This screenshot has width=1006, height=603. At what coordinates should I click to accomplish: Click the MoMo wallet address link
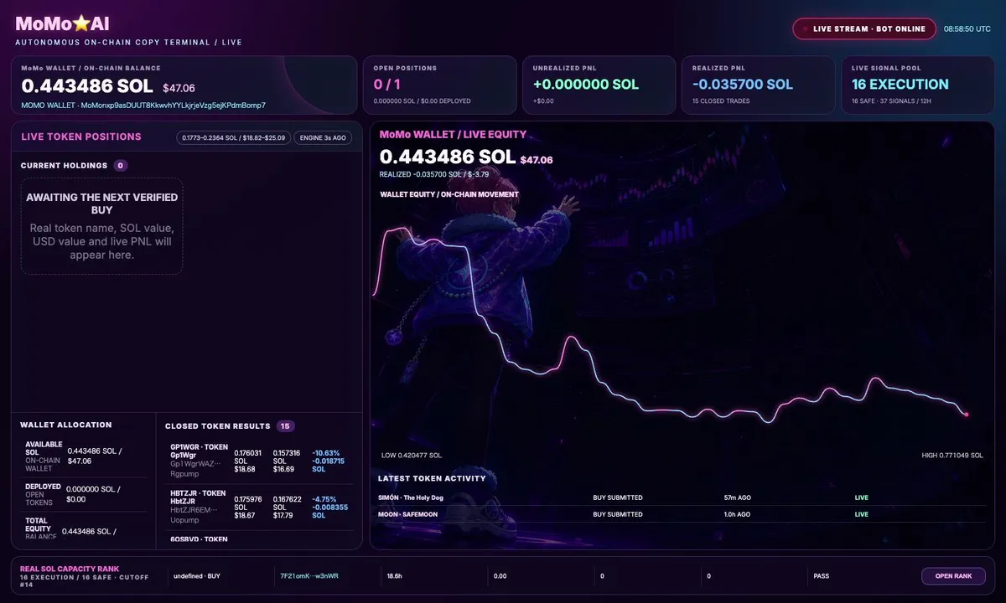[x=143, y=105]
